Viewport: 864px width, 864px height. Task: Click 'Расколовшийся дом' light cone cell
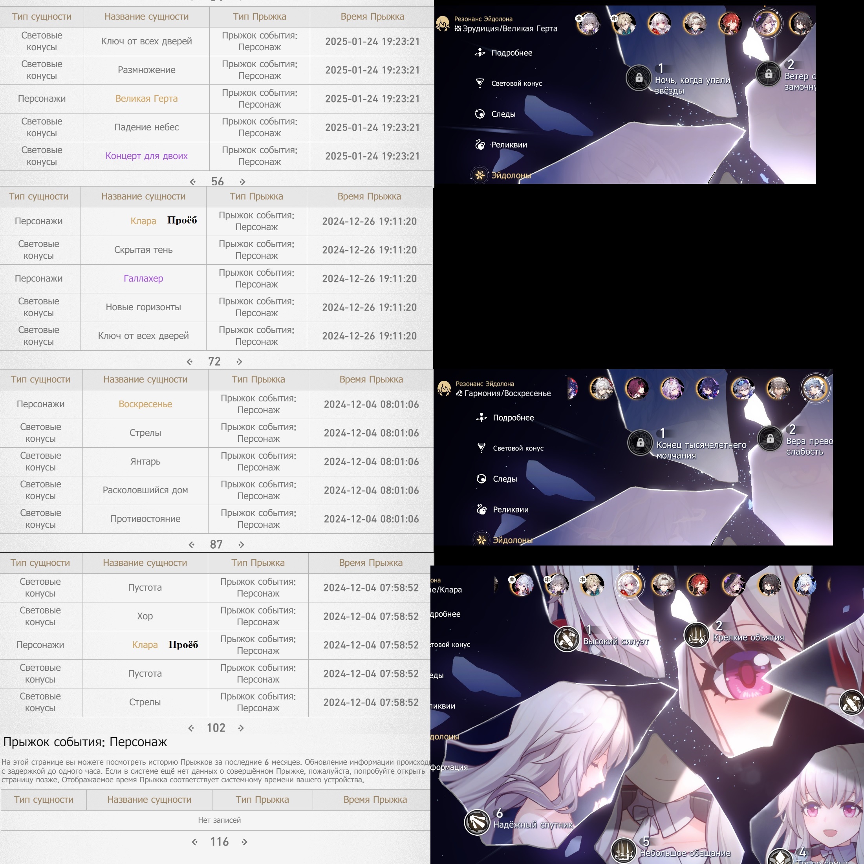(x=145, y=490)
